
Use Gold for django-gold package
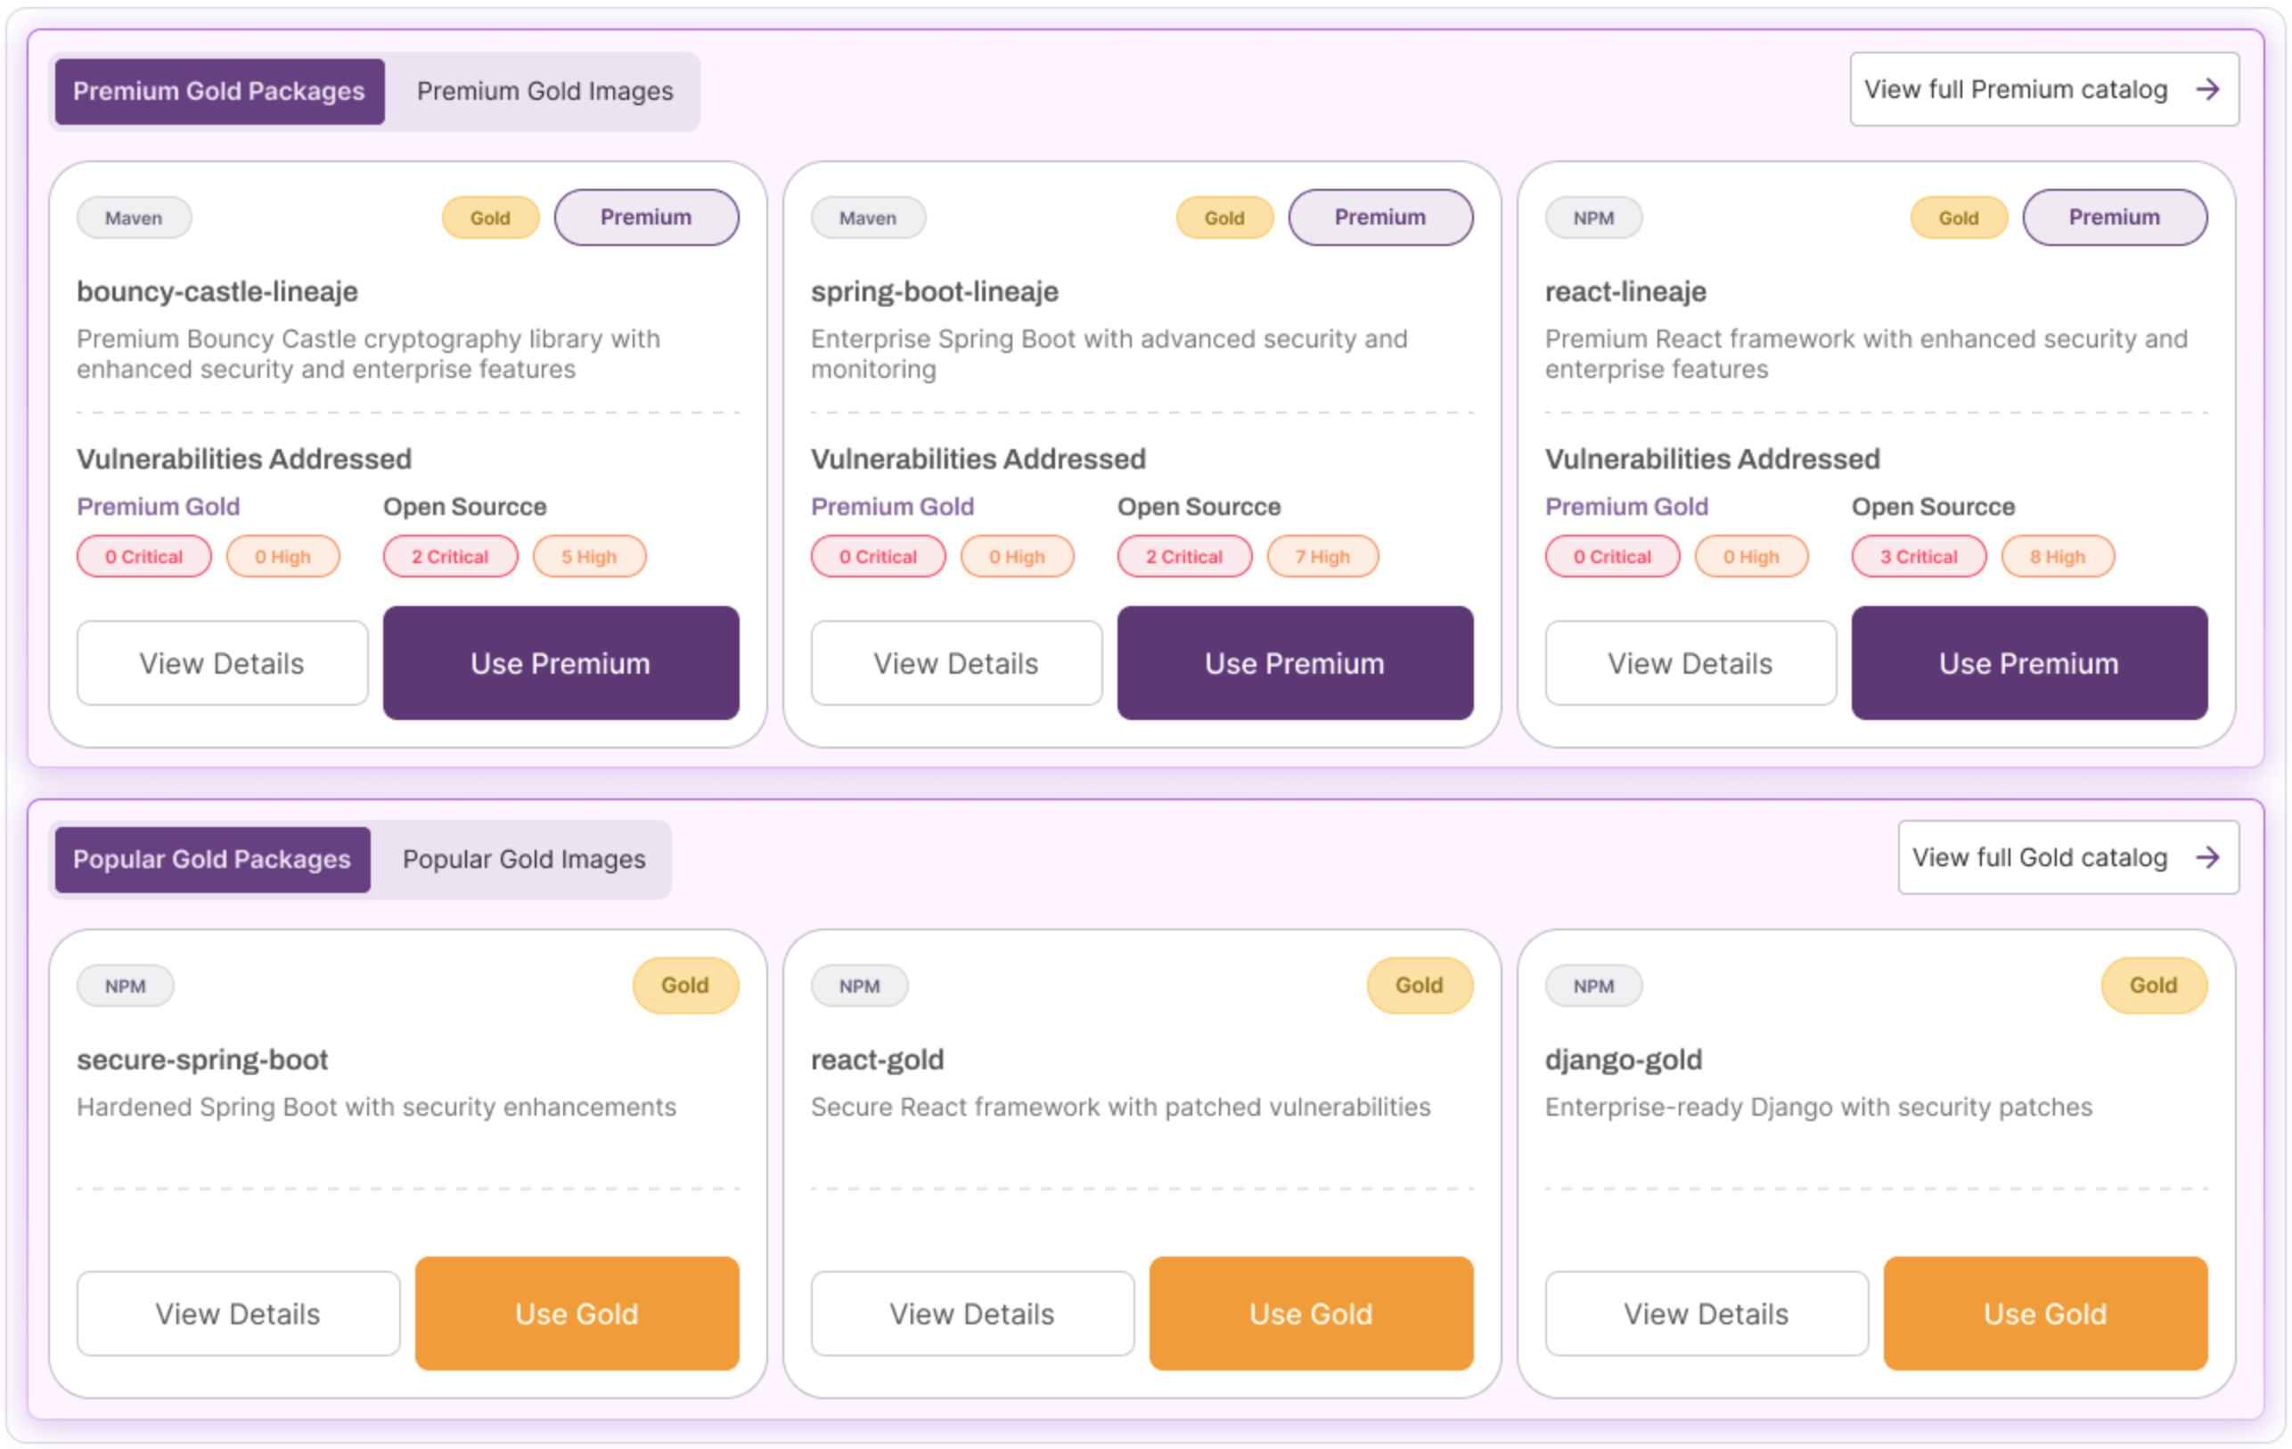click(x=2044, y=1314)
